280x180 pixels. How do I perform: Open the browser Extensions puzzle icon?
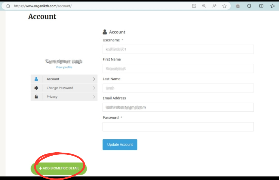249,6
